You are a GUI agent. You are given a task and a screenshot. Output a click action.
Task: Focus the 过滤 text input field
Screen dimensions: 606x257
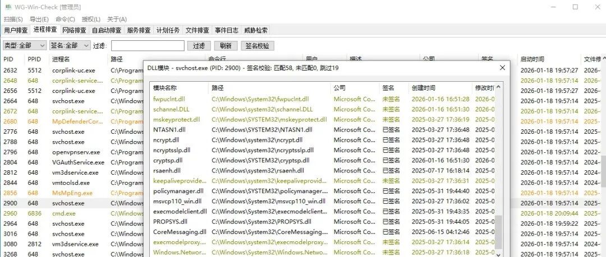pyautogui.click(x=148, y=45)
